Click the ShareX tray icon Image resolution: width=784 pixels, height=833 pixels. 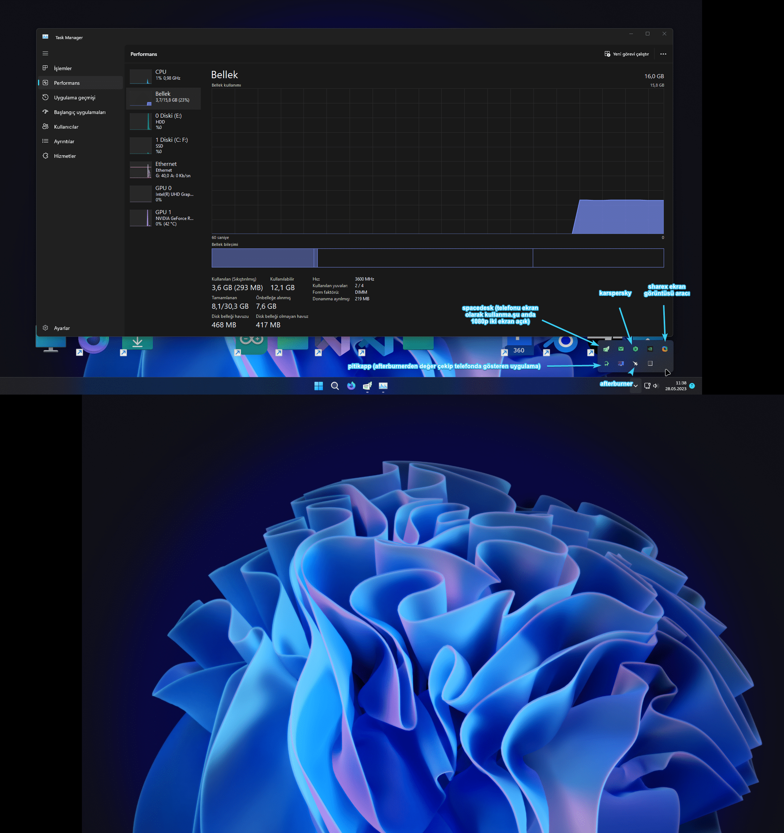(664, 349)
